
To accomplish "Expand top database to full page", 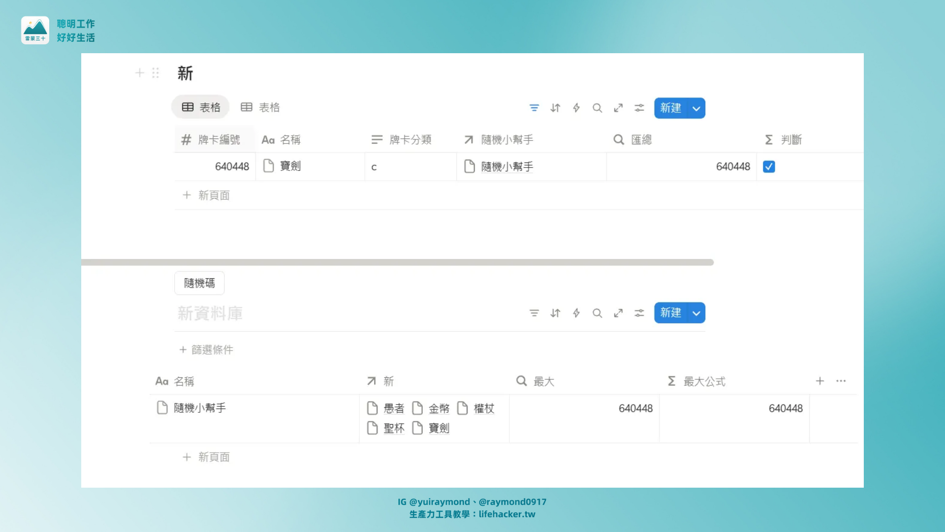I will (x=618, y=108).
